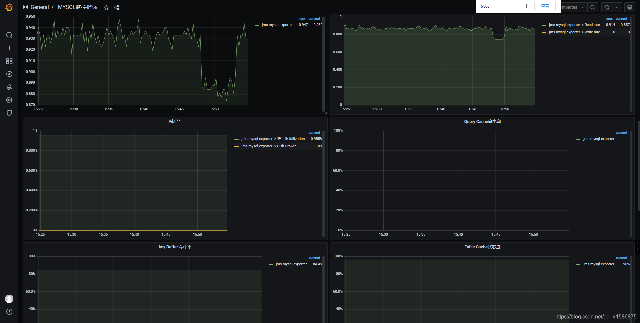Toggle jms-mysql-exporter series in top-left panel legend
The width and height of the screenshot is (640, 323).
[x=277, y=25]
